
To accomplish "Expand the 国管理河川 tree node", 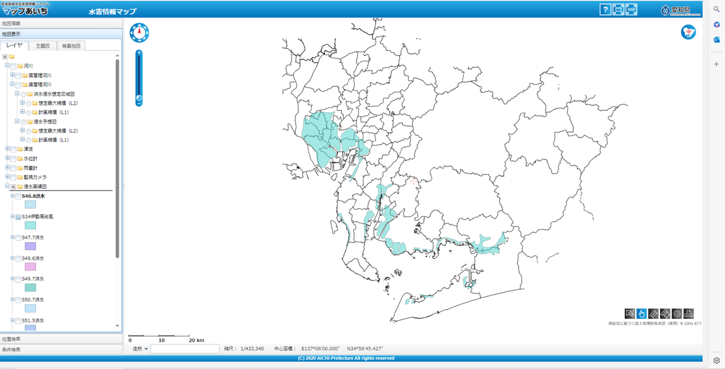I will coord(12,75).
